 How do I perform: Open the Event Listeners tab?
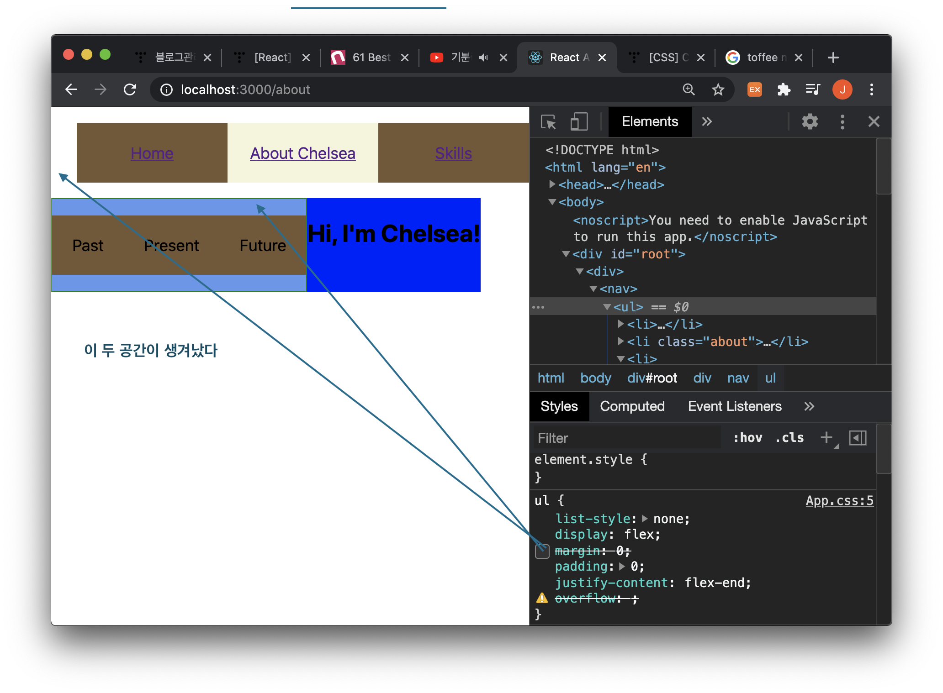pyautogui.click(x=734, y=406)
